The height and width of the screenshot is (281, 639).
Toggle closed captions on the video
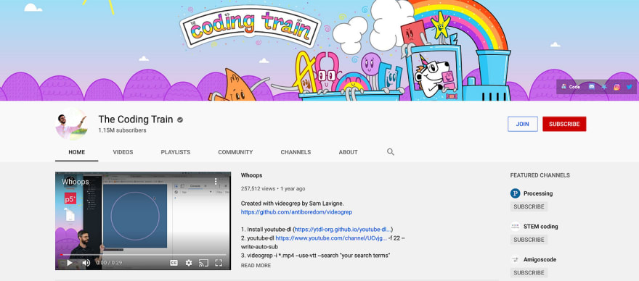pos(174,263)
